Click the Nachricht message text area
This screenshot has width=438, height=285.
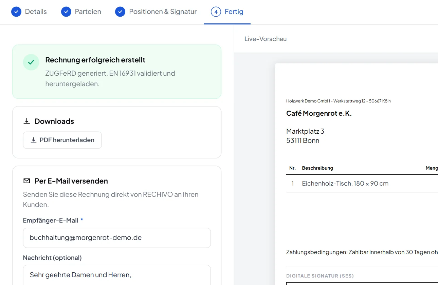tap(117, 275)
